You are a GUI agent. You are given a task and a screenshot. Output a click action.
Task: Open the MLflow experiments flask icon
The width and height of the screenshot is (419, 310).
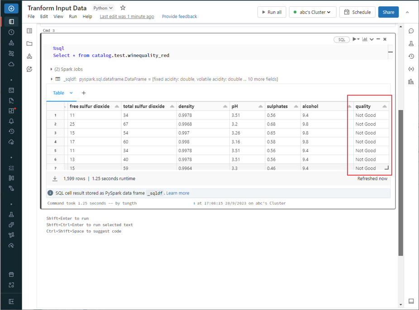pyautogui.click(x=411, y=44)
